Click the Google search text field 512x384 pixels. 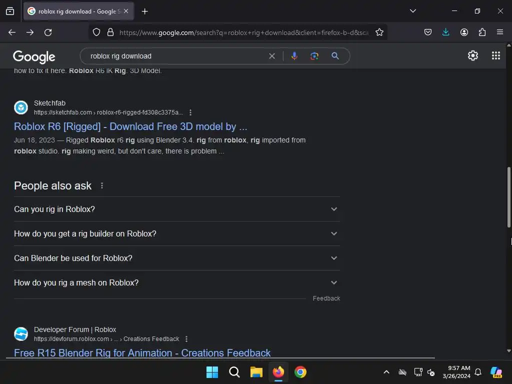(176, 56)
